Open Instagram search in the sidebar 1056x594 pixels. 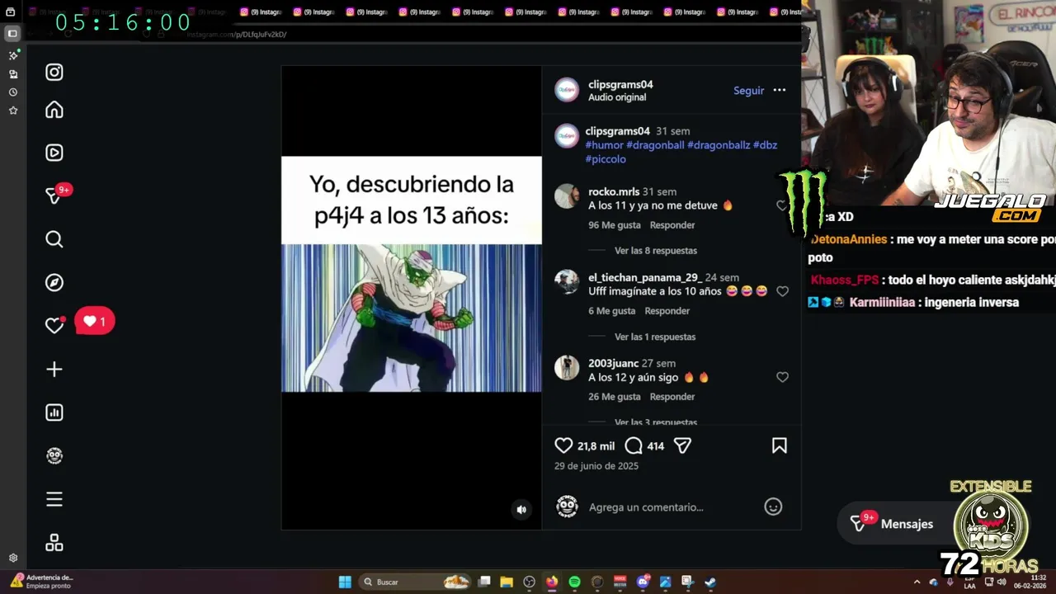click(54, 239)
